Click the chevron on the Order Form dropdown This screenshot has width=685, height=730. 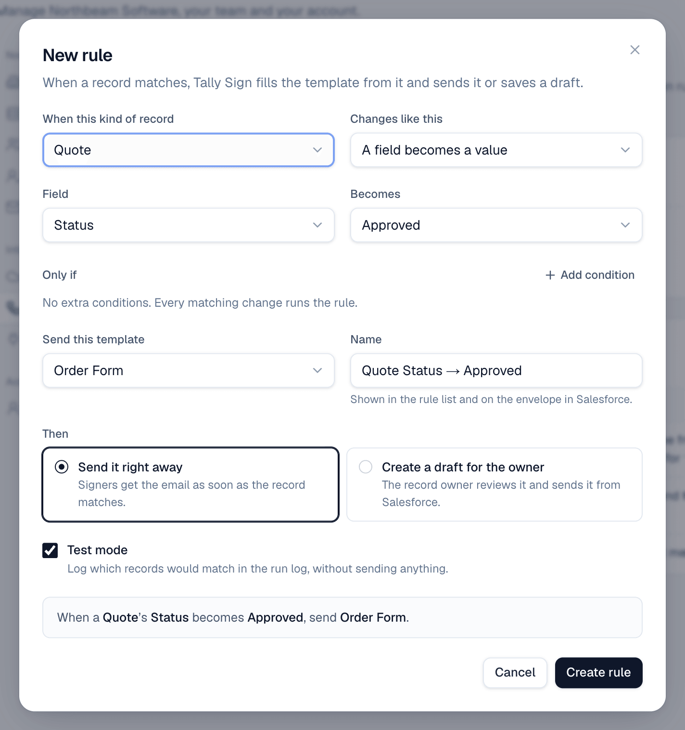pyautogui.click(x=317, y=370)
